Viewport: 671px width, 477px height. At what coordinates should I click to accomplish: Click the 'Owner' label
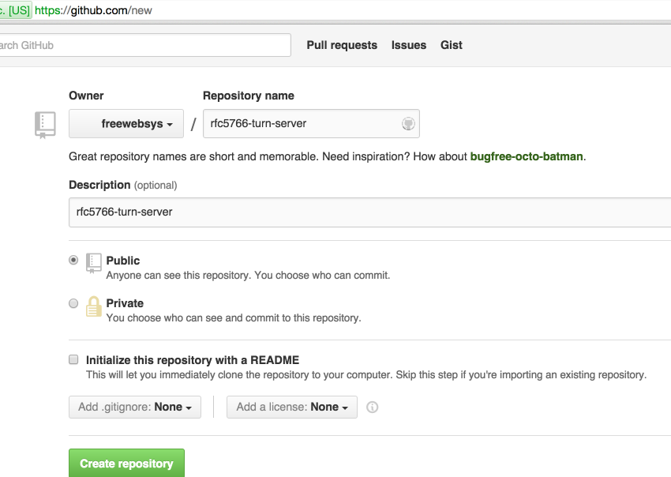pyautogui.click(x=86, y=96)
